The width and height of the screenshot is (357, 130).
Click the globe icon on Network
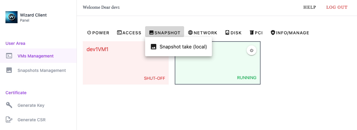tap(190, 32)
